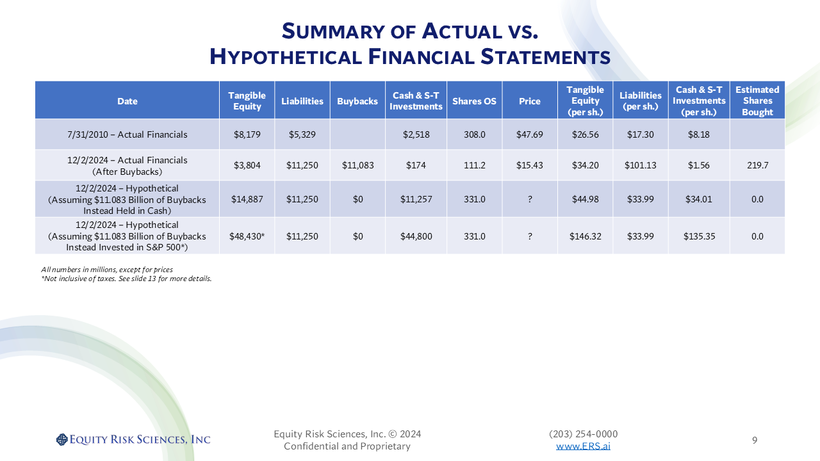Select the Tangible Equity (per sh.) header
This screenshot has width=820, height=461.
[x=585, y=101]
